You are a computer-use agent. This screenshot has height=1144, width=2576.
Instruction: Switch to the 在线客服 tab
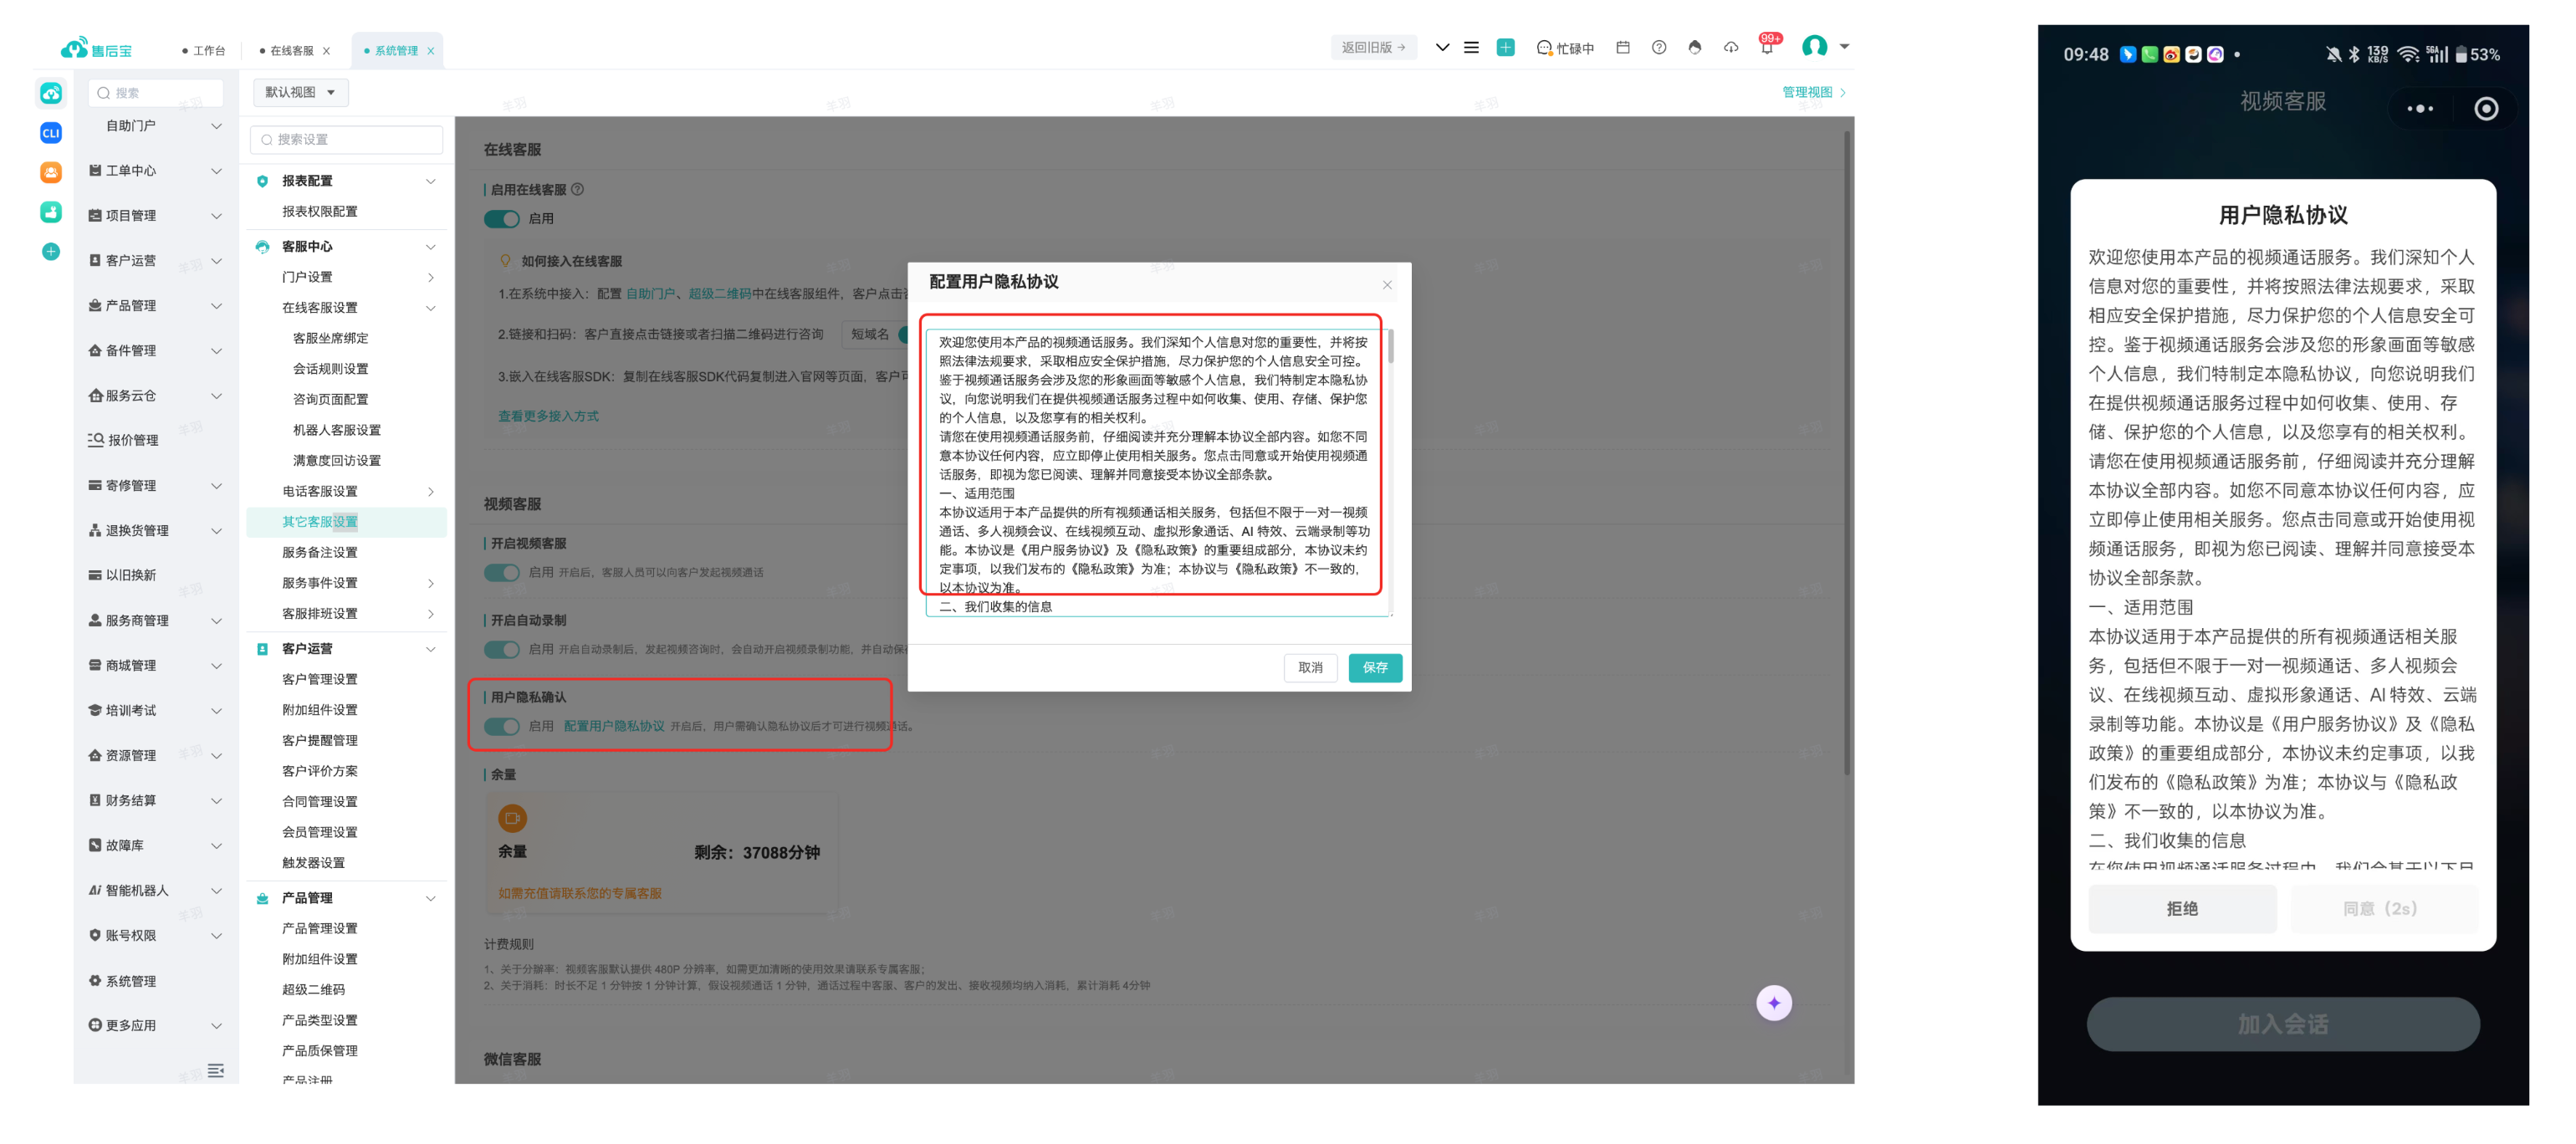point(286,51)
